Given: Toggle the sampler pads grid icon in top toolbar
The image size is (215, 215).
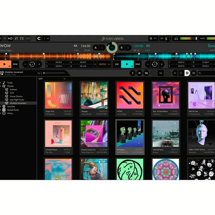Looking at the screenshot, I should click(28, 39).
